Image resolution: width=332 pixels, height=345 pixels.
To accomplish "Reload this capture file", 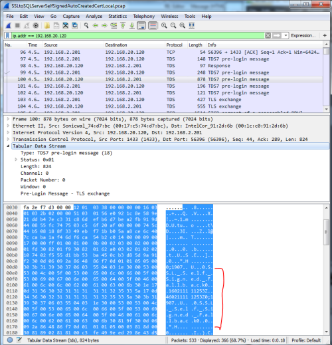I will (75, 25).
